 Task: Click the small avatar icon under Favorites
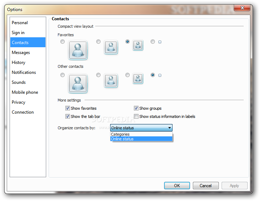[x=138, y=45]
